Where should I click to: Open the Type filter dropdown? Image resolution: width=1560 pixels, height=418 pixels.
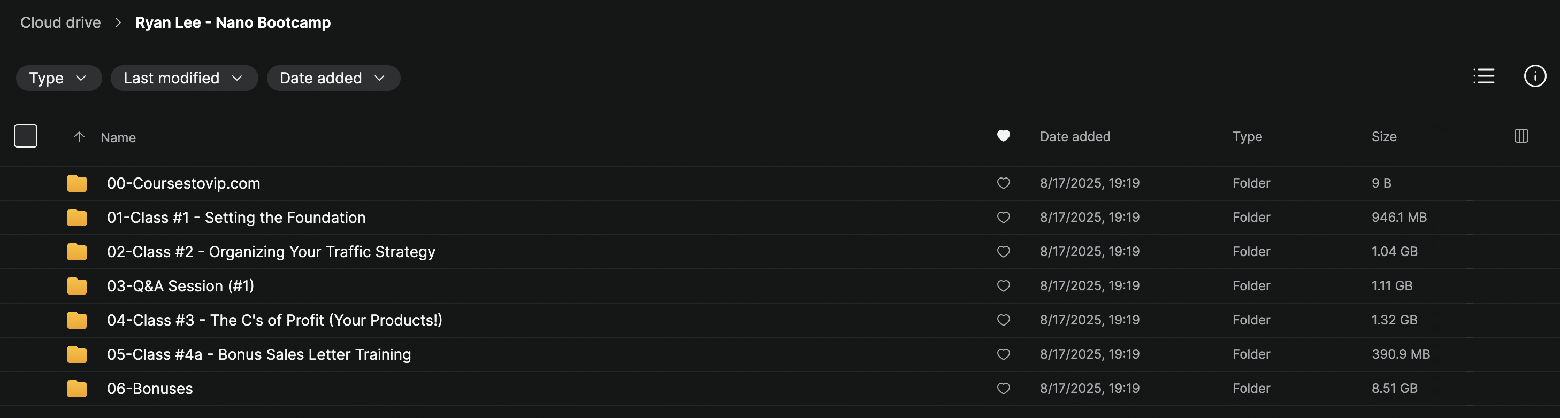58,78
